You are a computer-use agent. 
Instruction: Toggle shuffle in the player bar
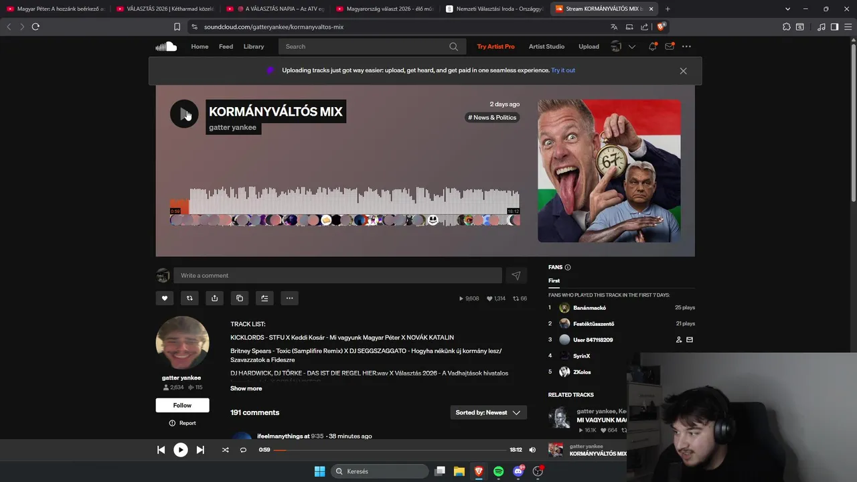click(225, 450)
